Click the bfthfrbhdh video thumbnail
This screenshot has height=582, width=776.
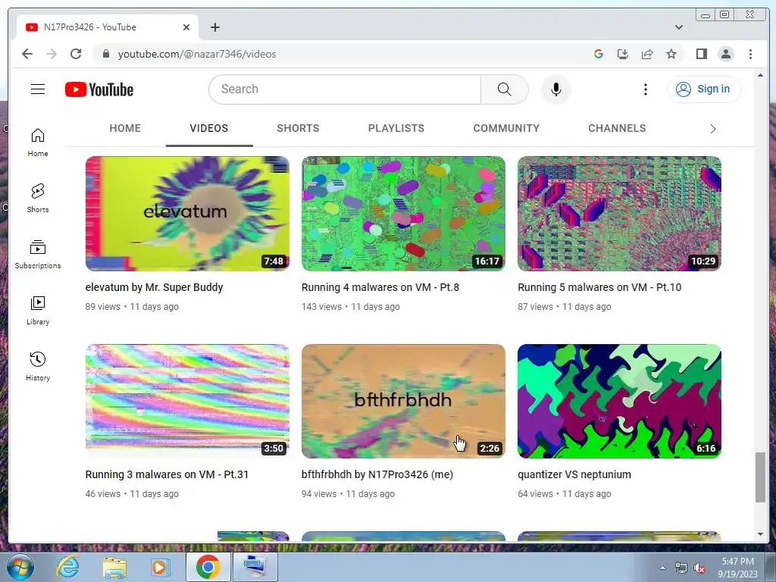click(x=403, y=401)
